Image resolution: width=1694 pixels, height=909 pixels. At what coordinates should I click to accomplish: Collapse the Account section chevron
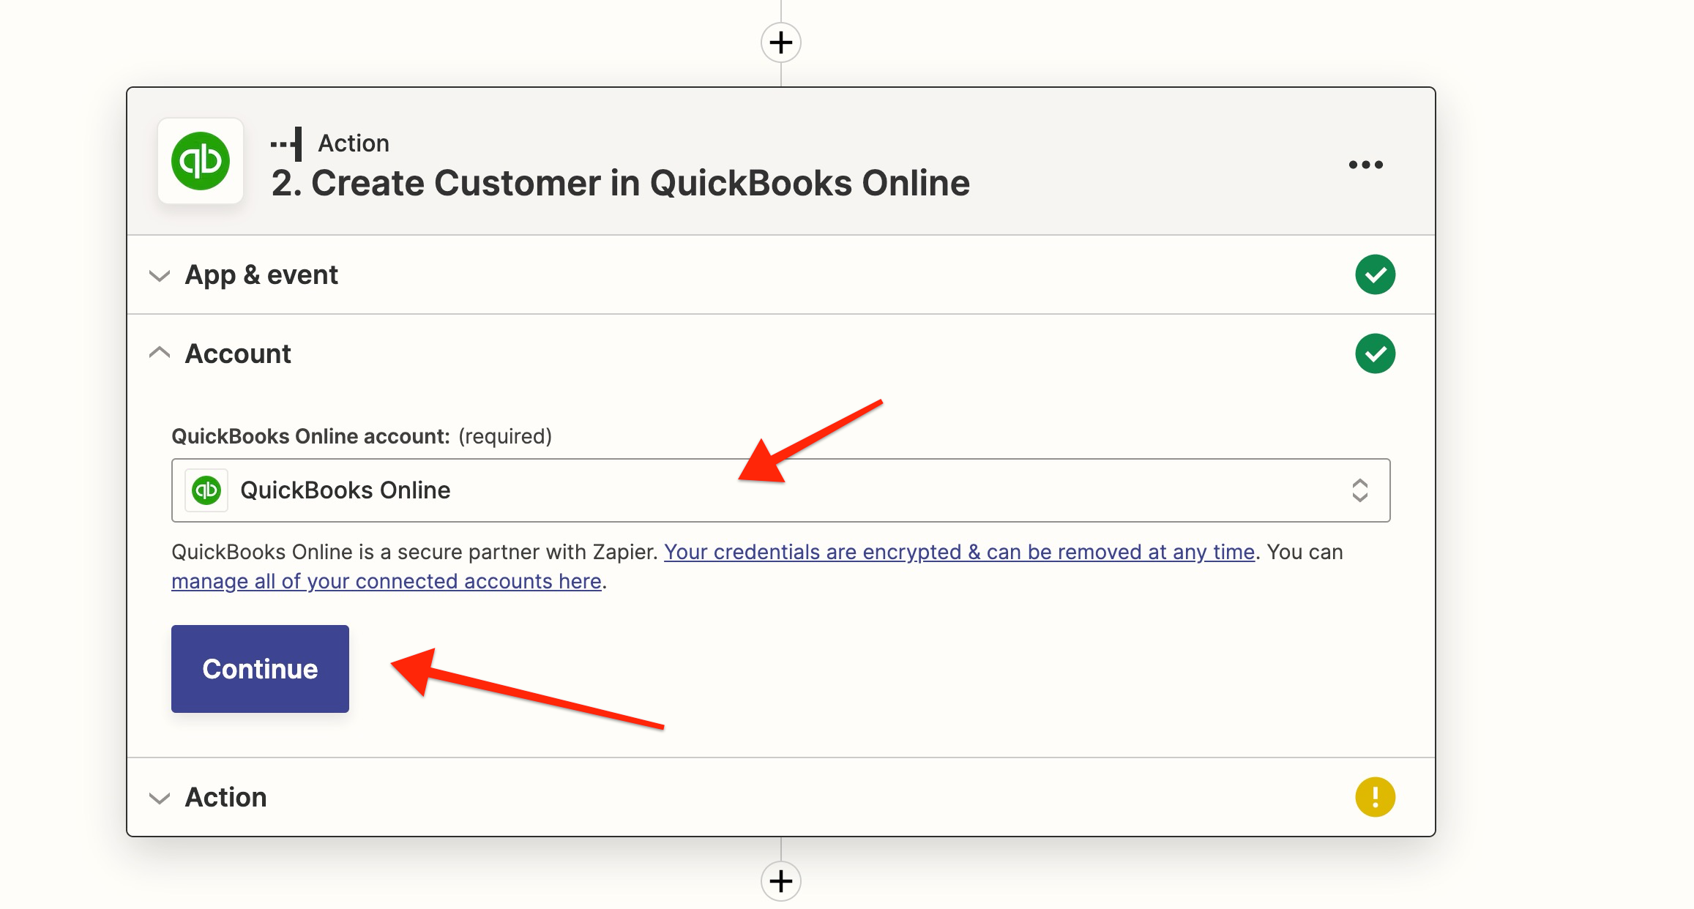(160, 353)
